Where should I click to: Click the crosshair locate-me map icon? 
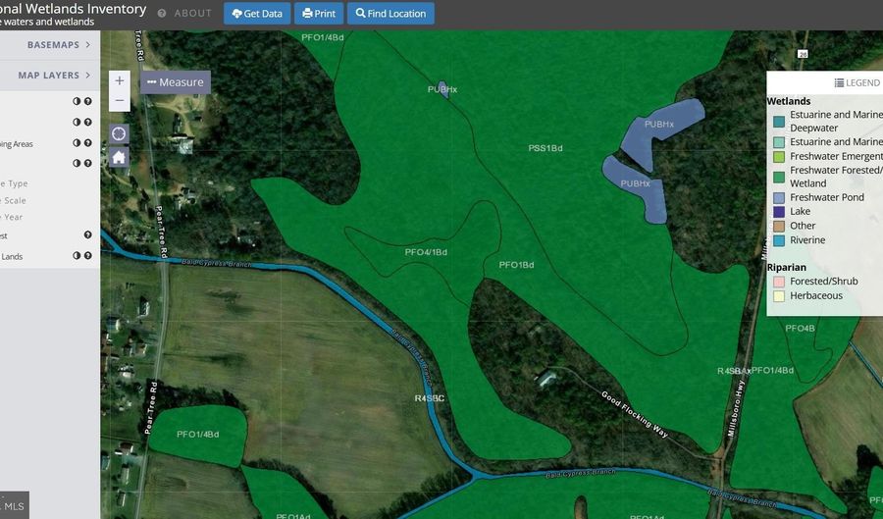tap(119, 133)
